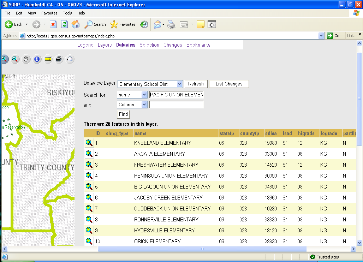This screenshot has height=262, width=363.
Task: Click the browser Refresh icon
Action: point(64,24)
